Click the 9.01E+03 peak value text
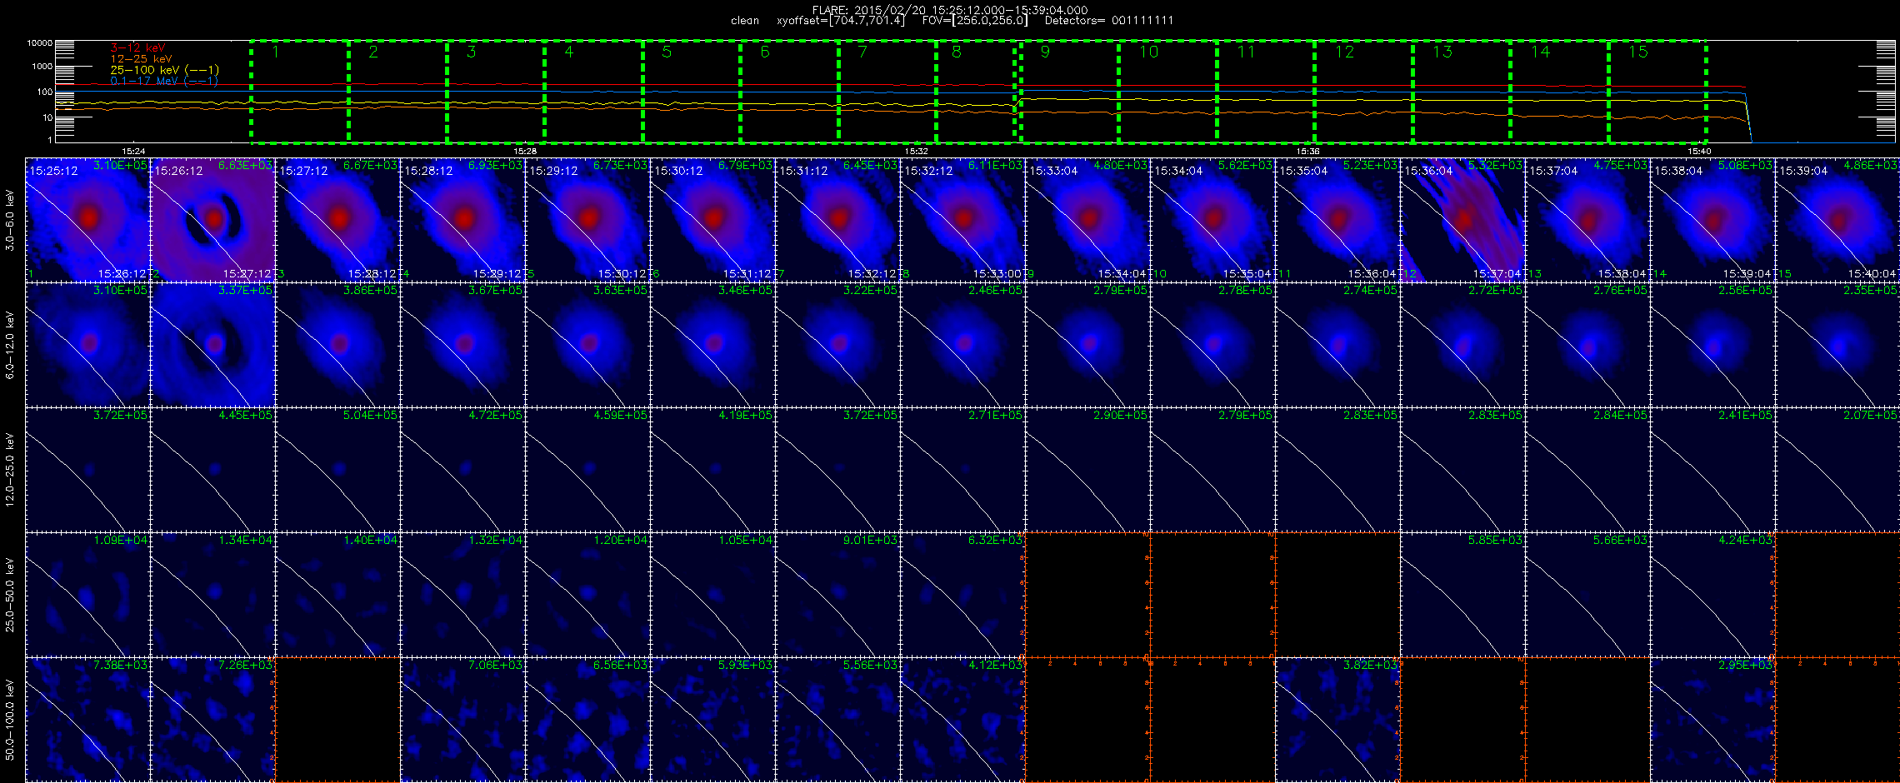1900x783 pixels. [x=871, y=540]
